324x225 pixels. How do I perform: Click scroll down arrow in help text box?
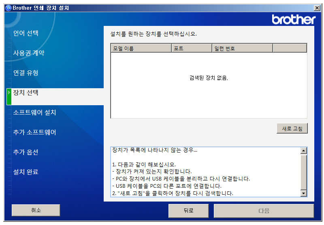[303, 193]
